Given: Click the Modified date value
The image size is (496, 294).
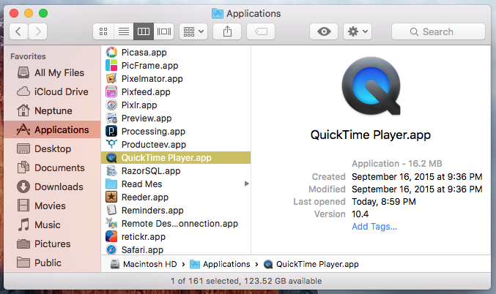Looking at the screenshot, I should pos(417,189).
